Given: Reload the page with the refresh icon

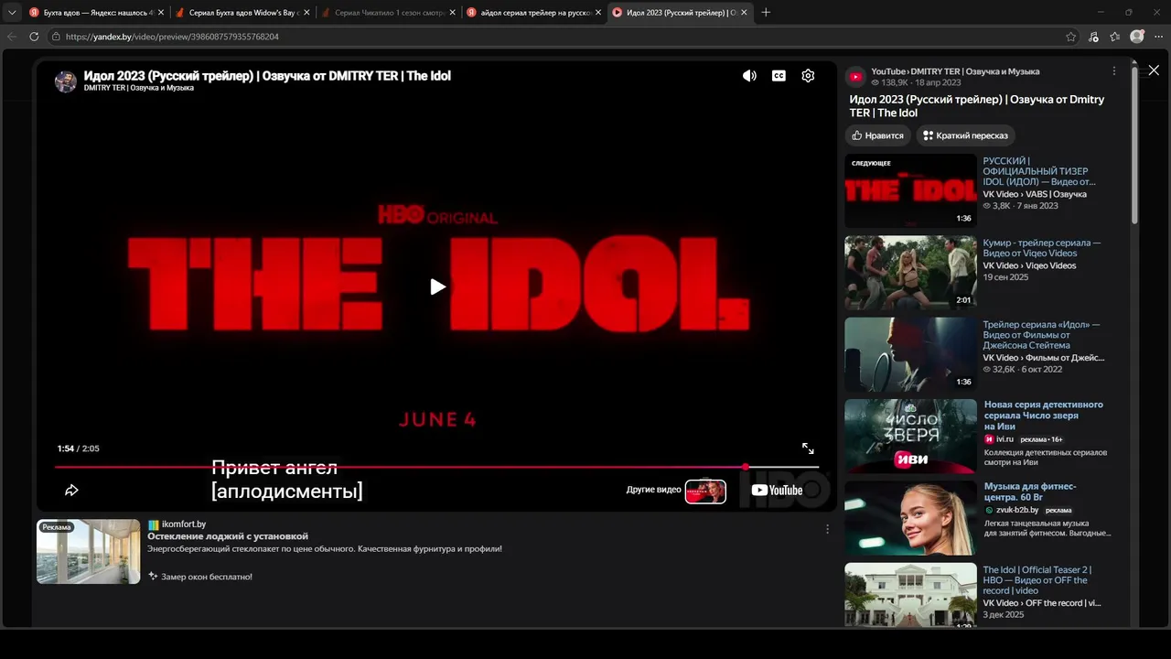Looking at the screenshot, I should 34,37.
